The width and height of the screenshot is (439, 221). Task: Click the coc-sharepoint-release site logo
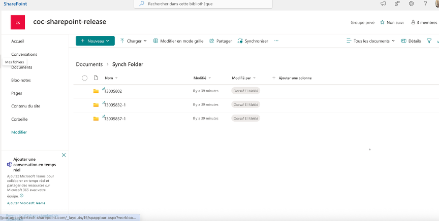click(x=18, y=22)
